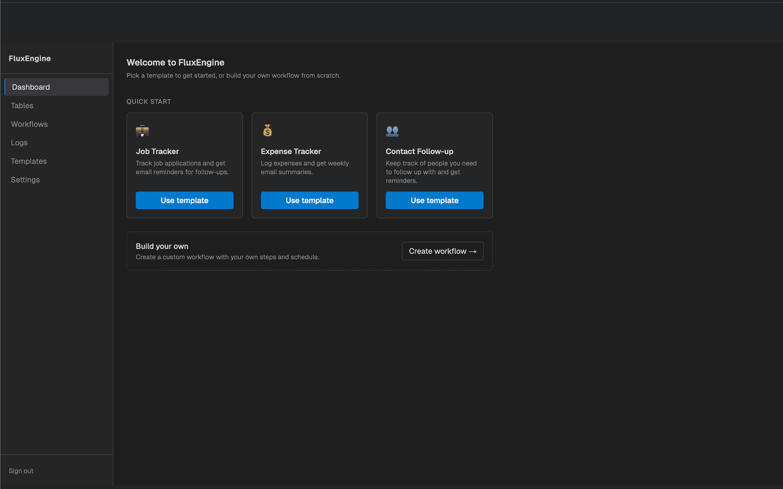The width and height of the screenshot is (783, 489).
Task: Click the 'Log expenses' description text
Action: click(305, 167)
